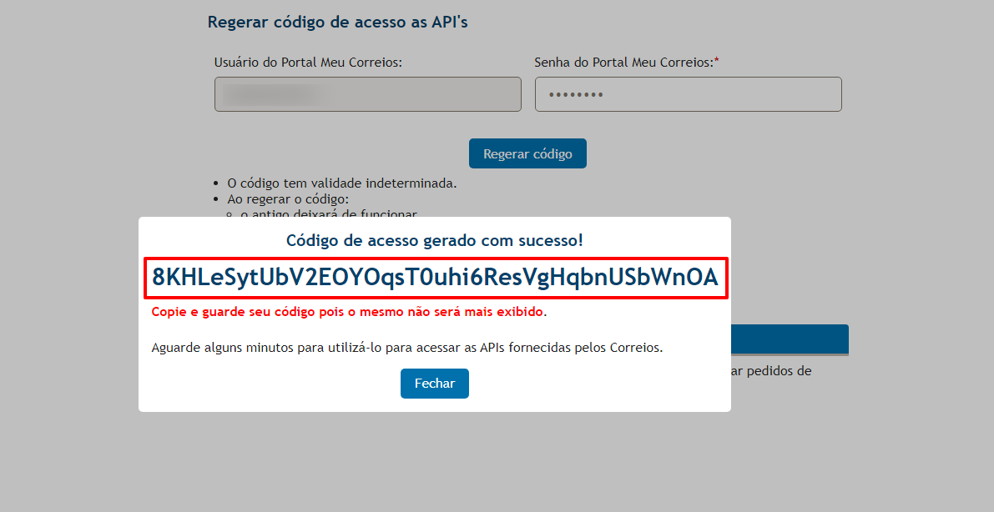Image resolution: width=994 pixels, height=512 pixels.
Task: Focus the Usuário do Portal Meu Correios field
Action: pyautogui.click(x=368, y=94)
